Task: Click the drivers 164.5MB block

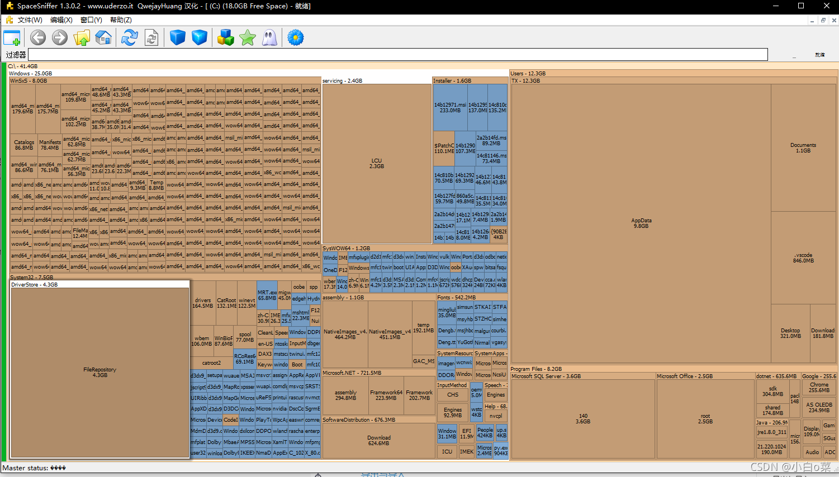Action: click(x=202, y=303)
